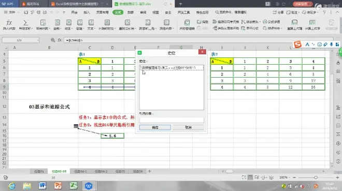Switch to the Insert ribbon tab
342x191 pixels.
pos(87,12)
